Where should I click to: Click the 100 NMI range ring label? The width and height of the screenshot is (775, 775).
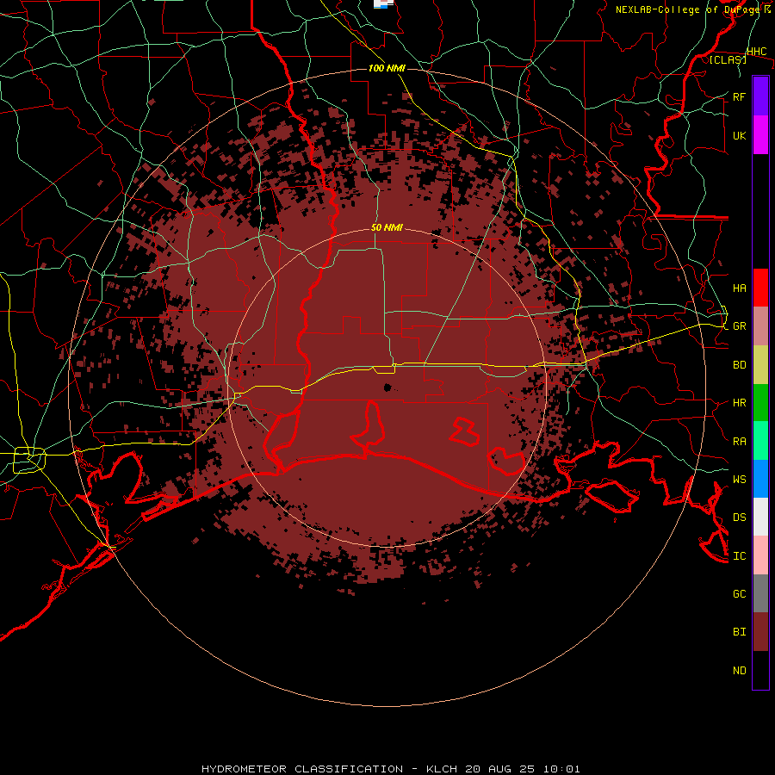(387, 68)
